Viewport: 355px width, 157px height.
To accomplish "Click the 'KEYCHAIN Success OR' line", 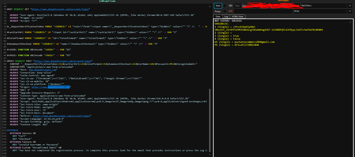I will click(x=23, y=133).
